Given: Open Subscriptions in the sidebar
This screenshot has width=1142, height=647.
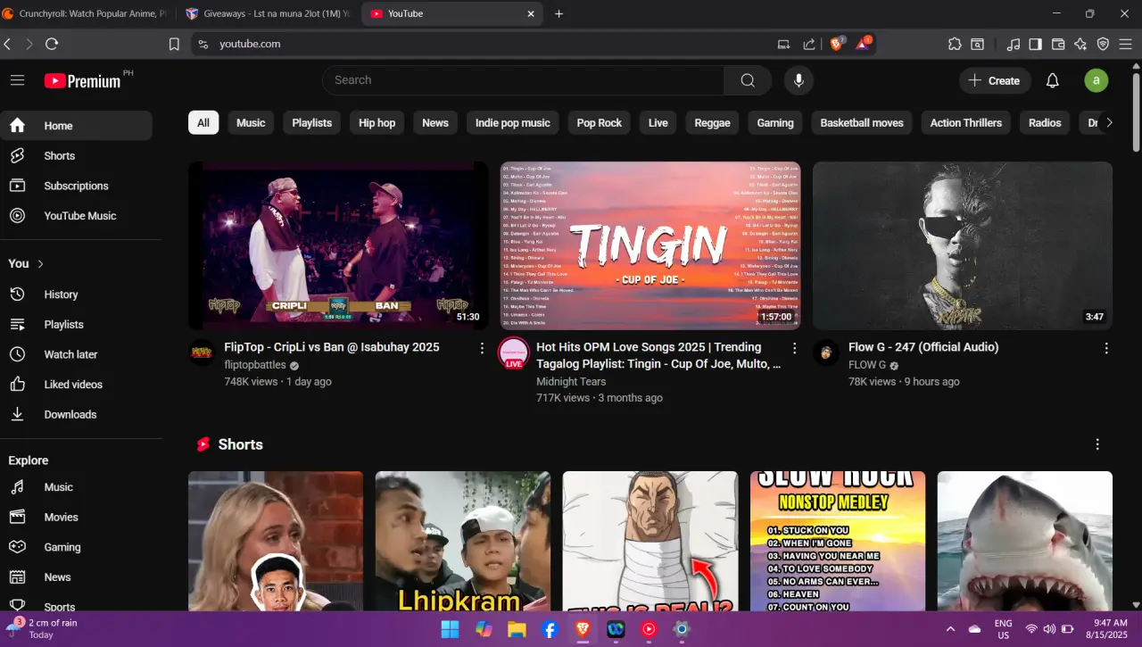Looking at the screenshot, I should pos(77,186).
